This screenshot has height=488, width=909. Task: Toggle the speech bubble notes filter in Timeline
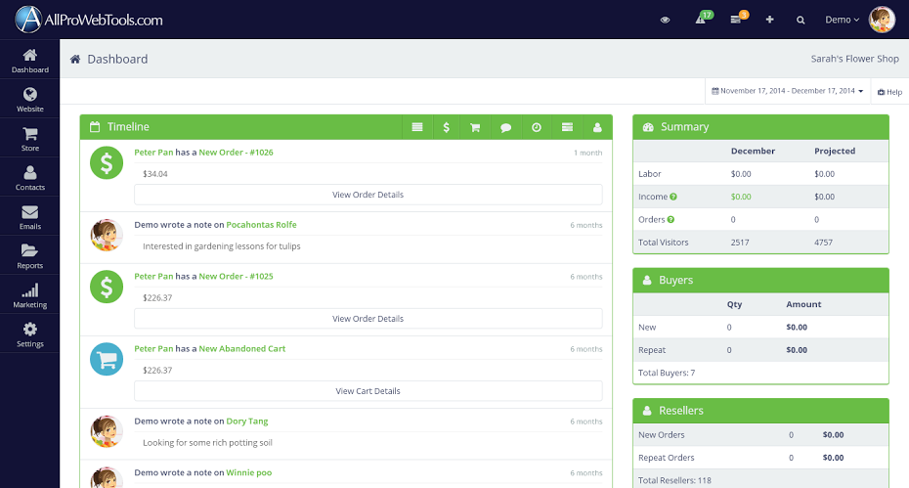point(505,127)
